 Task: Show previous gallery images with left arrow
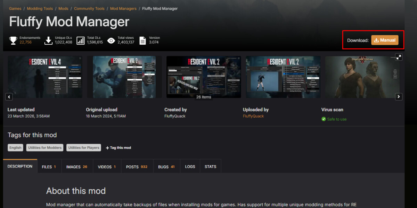[x=9, y=97]
